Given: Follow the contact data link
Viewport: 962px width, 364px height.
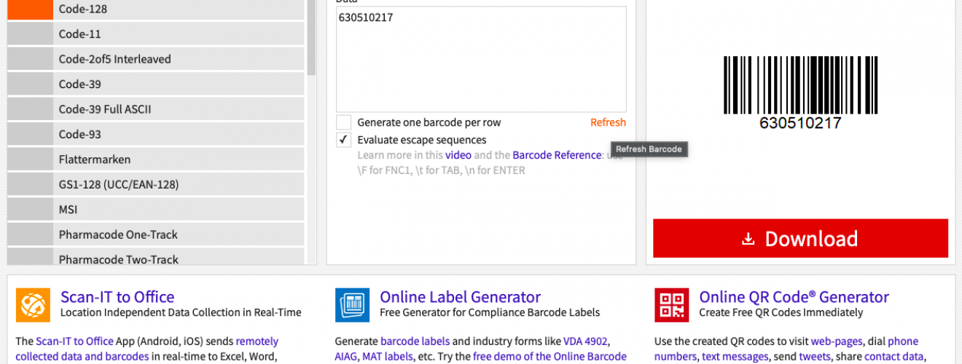Looking at the screenshot, I should click(895, 357).
